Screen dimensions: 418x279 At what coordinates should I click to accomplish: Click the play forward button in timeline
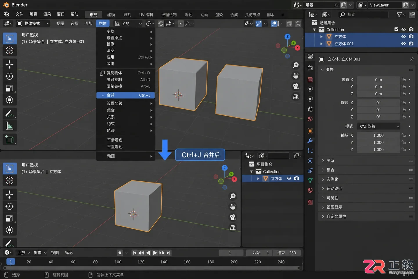pos(155,253)
